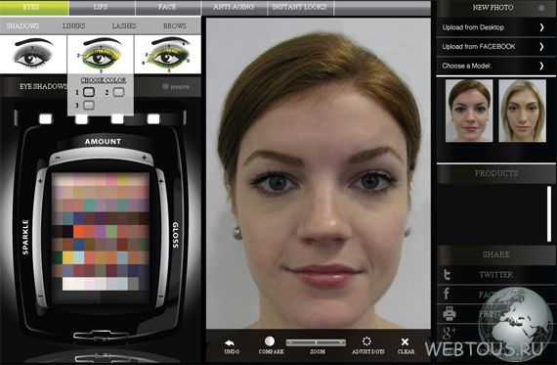Click the Compare circle icon
Viewport: 557px width, 365px height.
coord(270,342)
